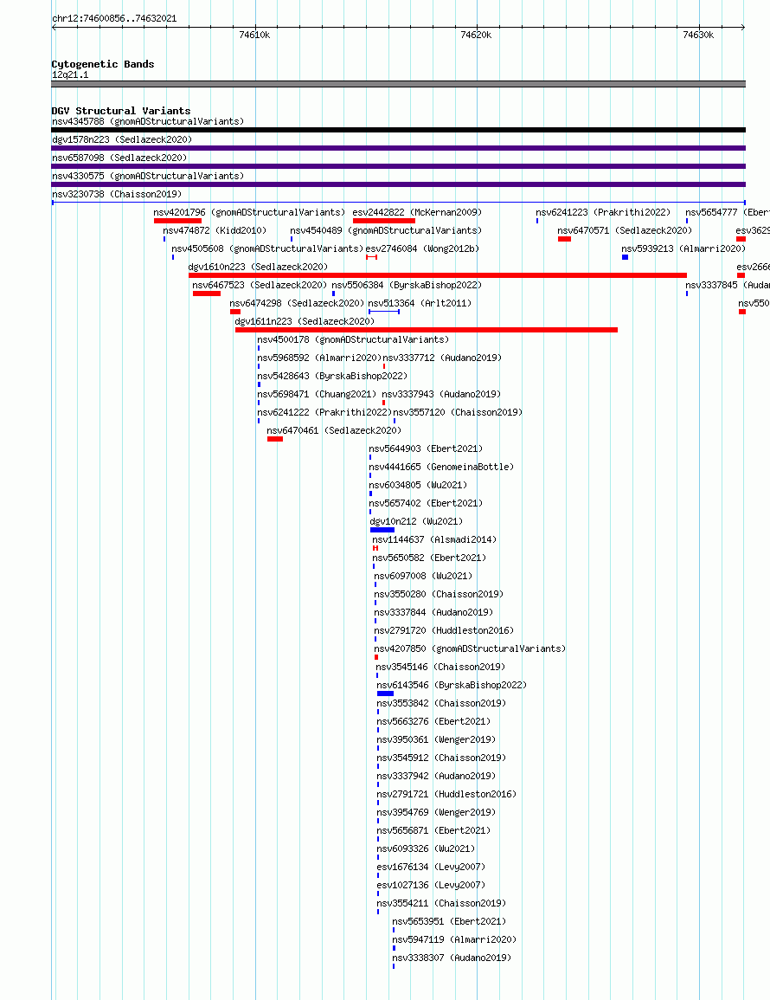Click esv1676134 (Levy2007) label
This screenshot has width=770, height=1000.
click(431, 867)
